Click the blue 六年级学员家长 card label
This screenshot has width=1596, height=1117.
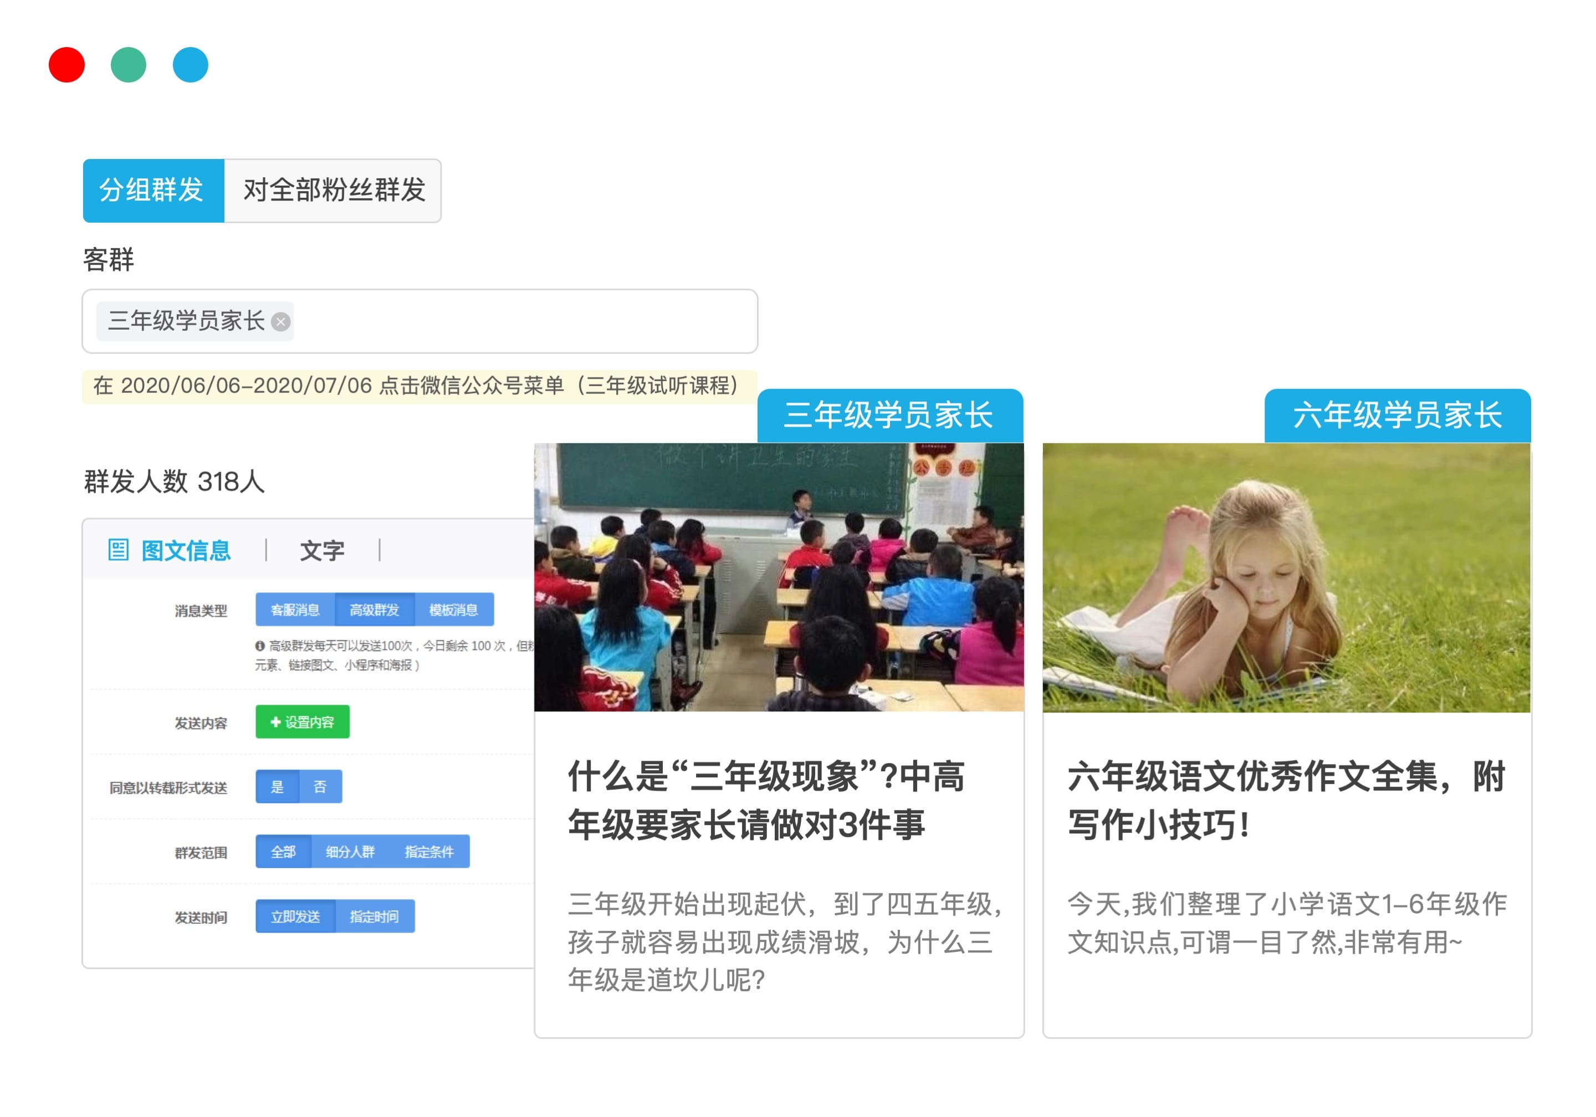pyautogui.click(x=1398, y=416)
